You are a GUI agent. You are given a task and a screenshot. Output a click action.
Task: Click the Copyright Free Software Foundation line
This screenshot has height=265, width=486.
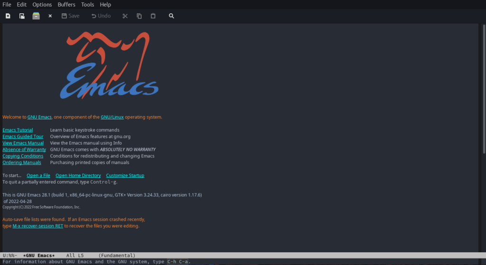point(41,207)
